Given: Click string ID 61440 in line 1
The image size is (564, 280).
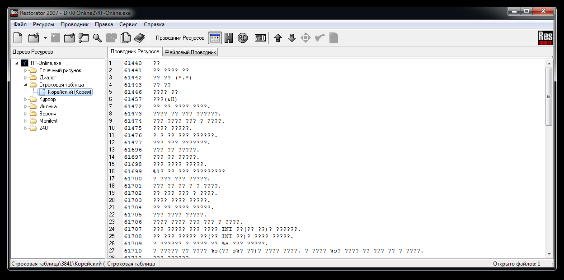Looking at the screenshot, I should 133,63.
